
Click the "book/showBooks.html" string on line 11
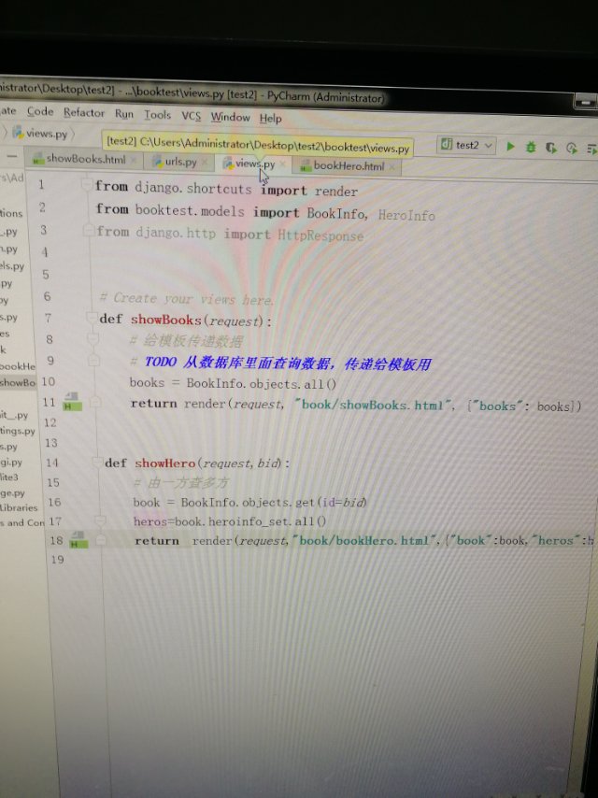(373, 406)
